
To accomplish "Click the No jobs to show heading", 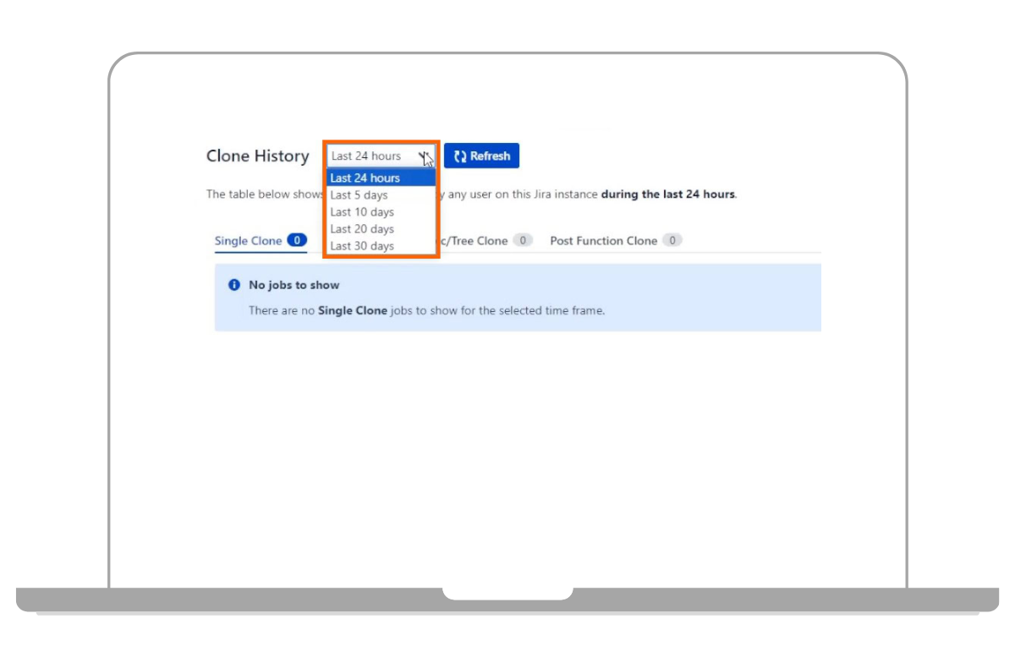I will 294,285.
